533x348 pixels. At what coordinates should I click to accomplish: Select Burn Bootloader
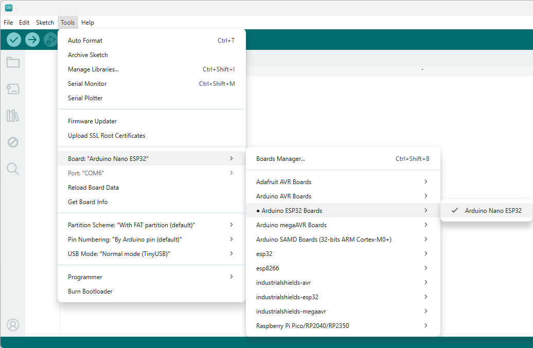(152, 291)
